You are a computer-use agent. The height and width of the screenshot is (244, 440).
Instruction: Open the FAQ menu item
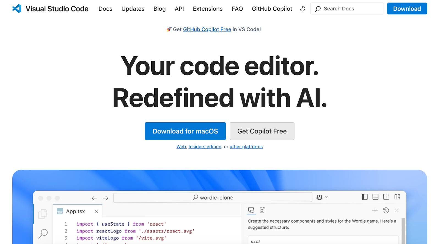237,9
